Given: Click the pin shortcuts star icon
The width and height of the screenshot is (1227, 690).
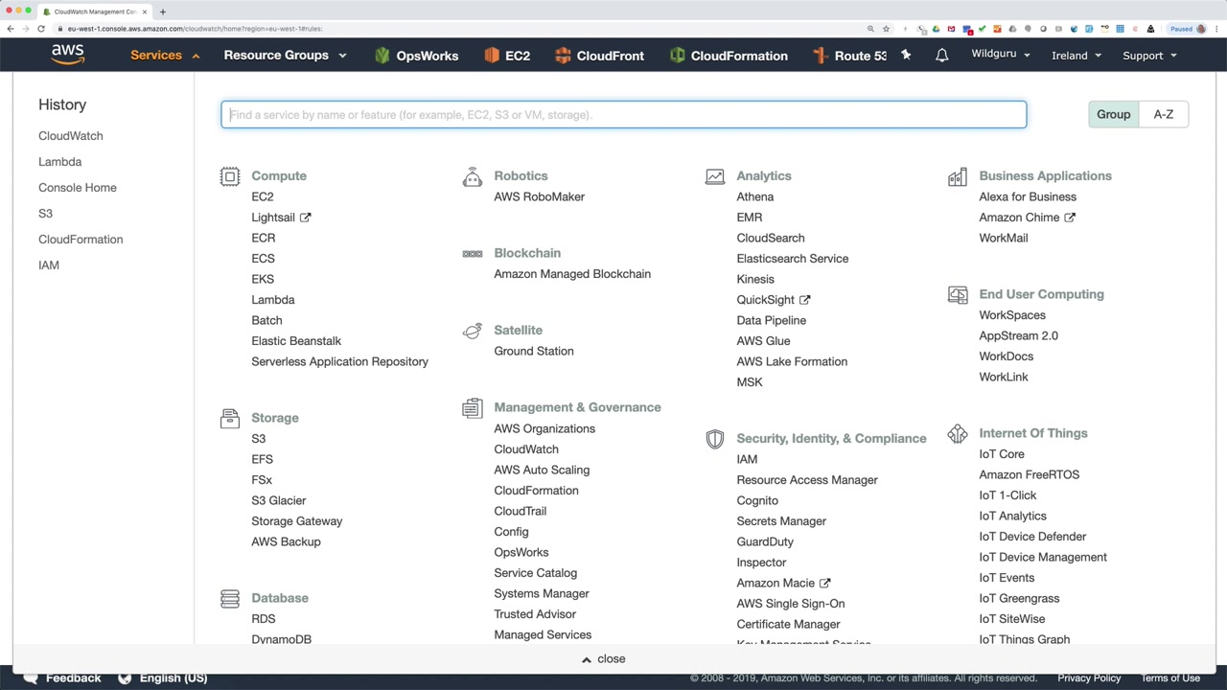Looking at the screenshot, I should click(906, 56).
